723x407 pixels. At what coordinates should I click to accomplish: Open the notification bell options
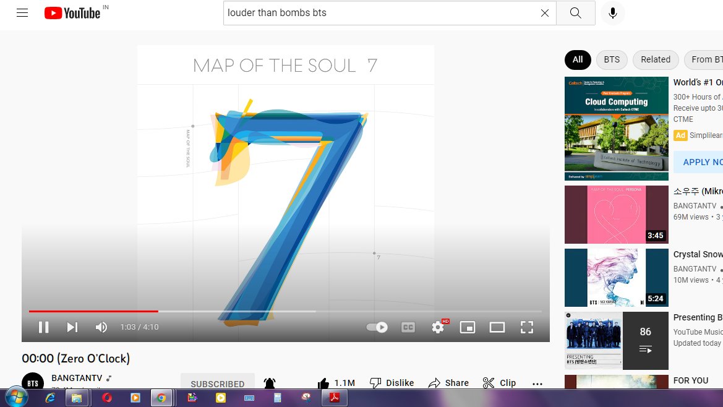click(270, 383)
